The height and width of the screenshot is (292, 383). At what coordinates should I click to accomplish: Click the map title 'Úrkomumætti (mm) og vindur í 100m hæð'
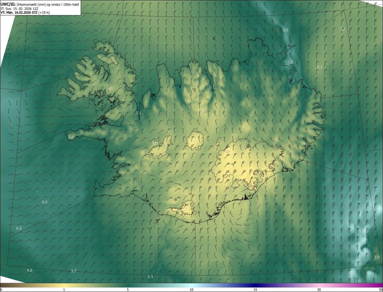(x=48, y=4)
